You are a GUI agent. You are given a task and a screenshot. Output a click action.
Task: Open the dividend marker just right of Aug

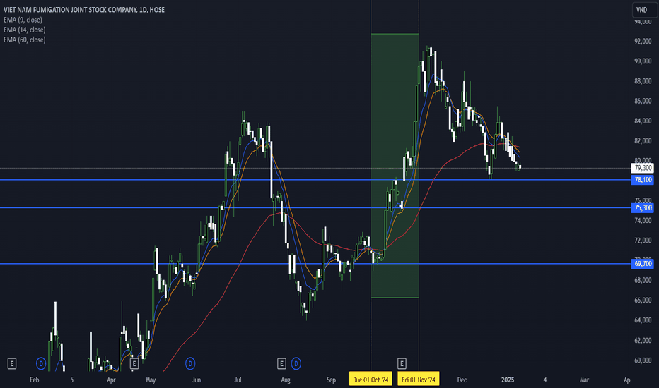296,364
